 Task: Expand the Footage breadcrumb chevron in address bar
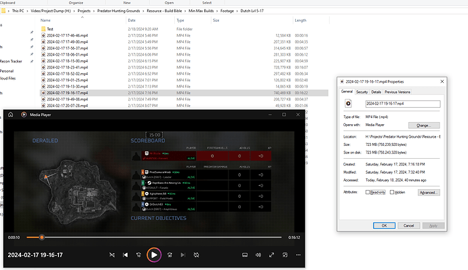tap(237, 11)
